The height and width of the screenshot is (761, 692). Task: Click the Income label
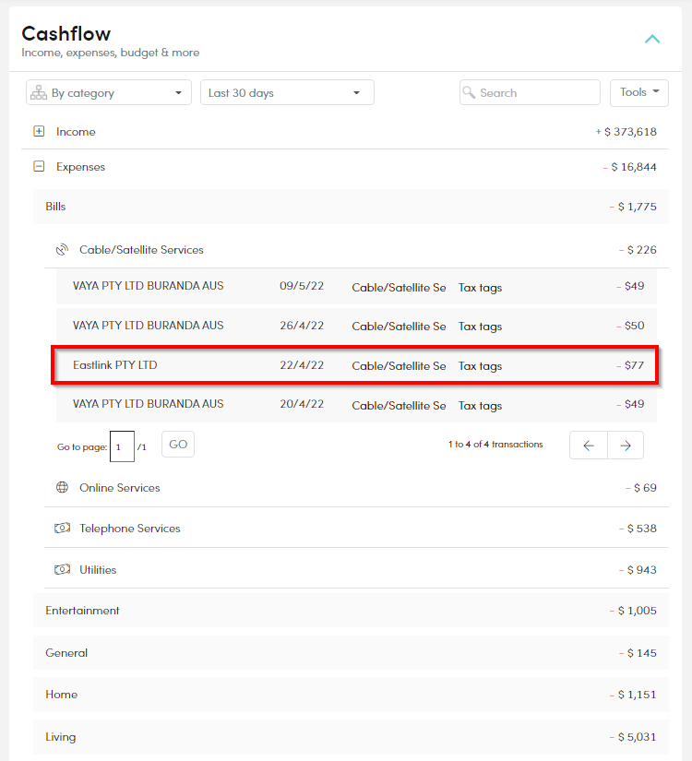76,132
